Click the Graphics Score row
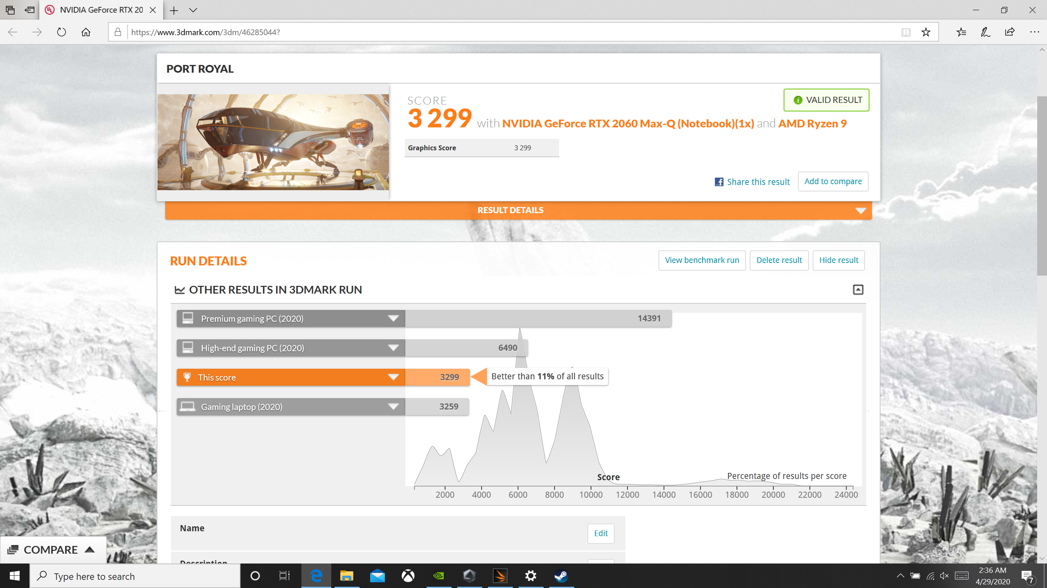Viewport: 1047px width, 588px height. pyautogui.click(x=482, y=148)
